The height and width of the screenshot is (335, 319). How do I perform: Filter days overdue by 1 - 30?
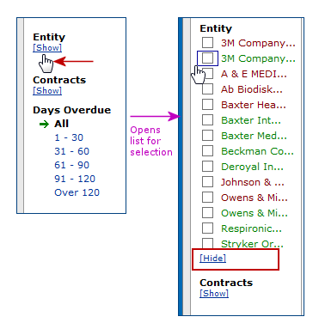tap(69, 137)
